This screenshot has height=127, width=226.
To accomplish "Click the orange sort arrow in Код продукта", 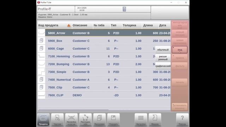I will (69, 25).
